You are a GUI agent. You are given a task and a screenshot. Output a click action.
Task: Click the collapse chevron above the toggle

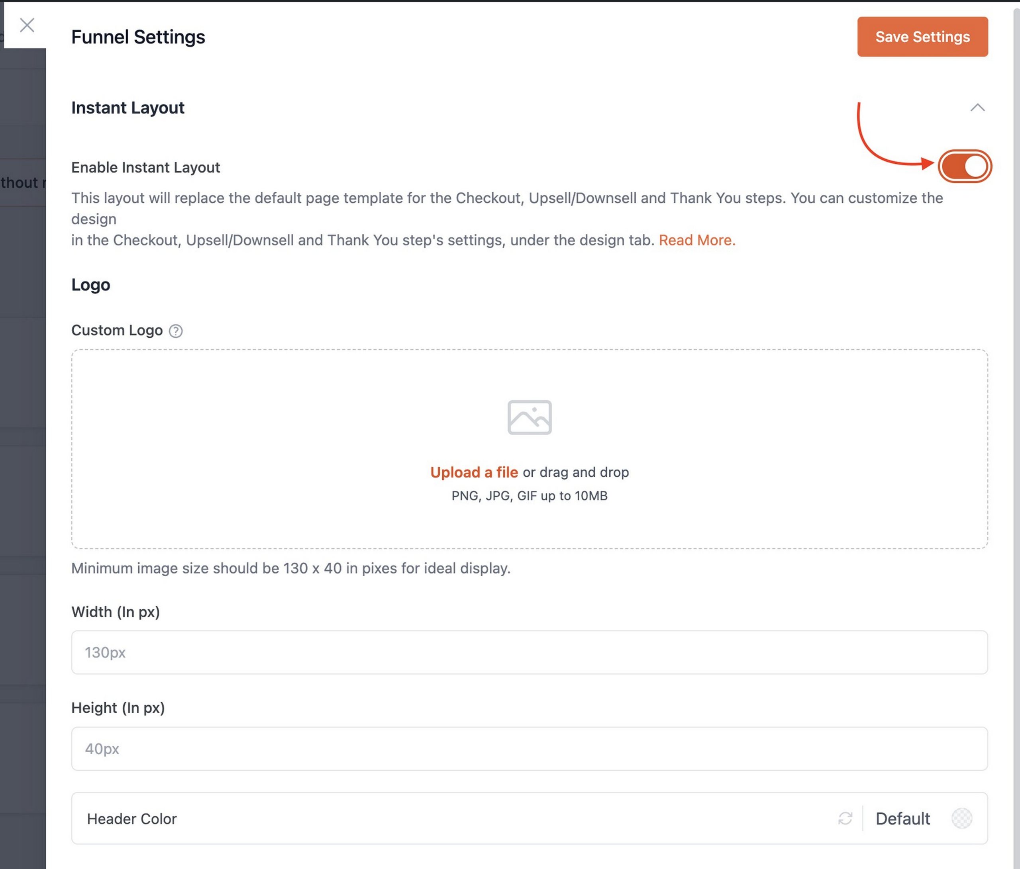(x=979, y=108)
